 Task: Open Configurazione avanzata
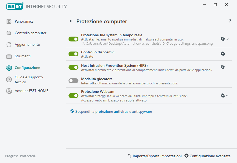[x=207, y=156]
